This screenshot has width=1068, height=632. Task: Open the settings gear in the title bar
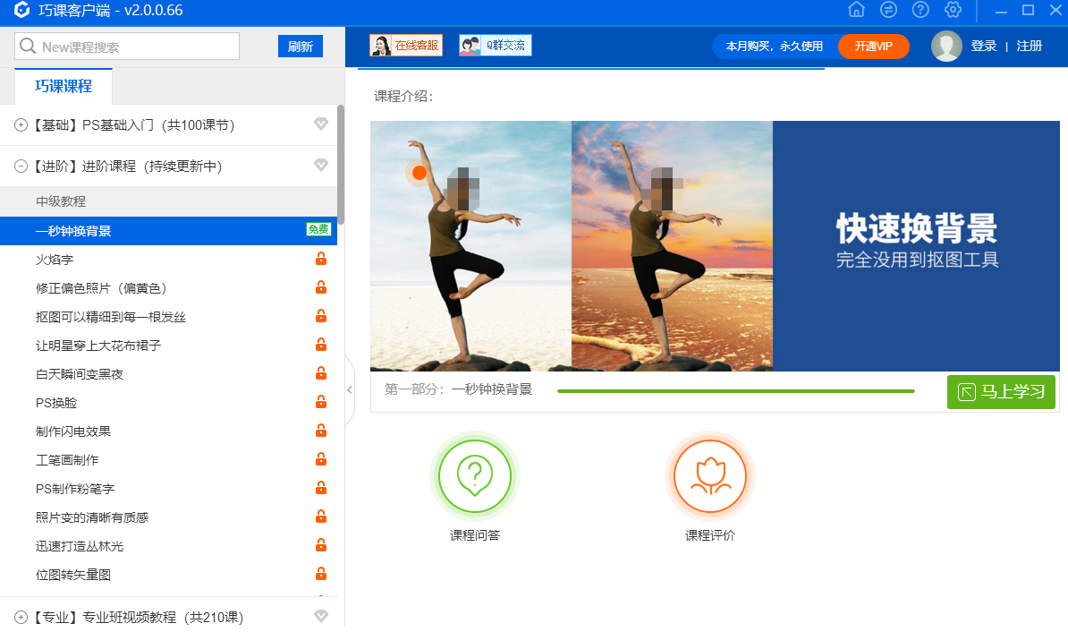(953, 10)
